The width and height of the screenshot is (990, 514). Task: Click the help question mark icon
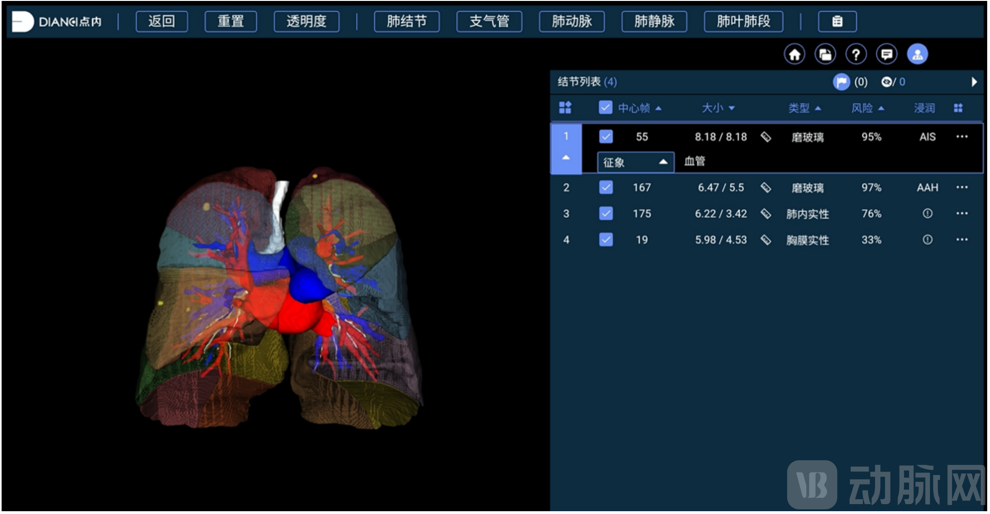[856, 55]
